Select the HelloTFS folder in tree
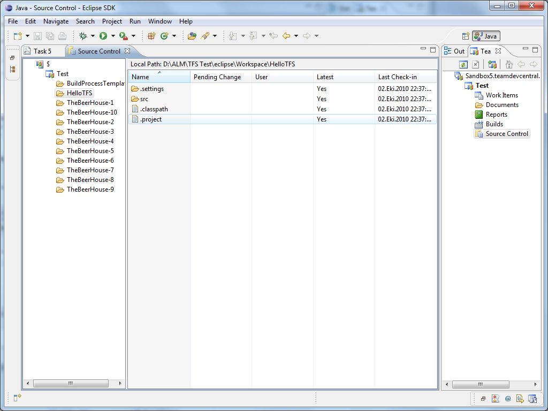This screenshot has width=548, height=411. pyautogui.click(x=75, y=93)
